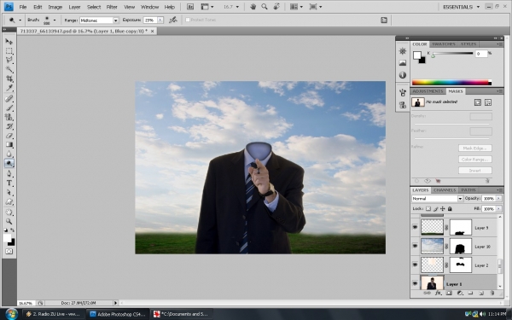This screenshot has height=320, width=512.
Task: Open the tool preset picker dropdown
Action: (x=20, y=20)
